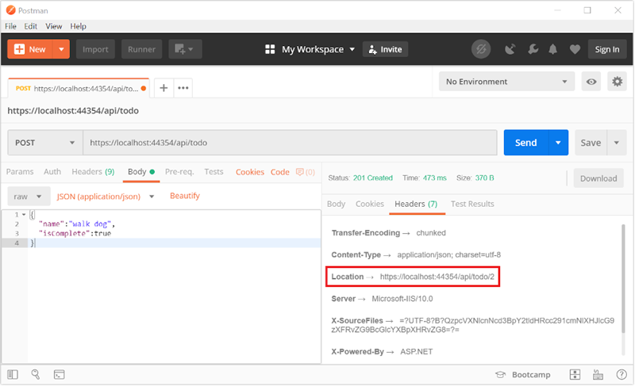This screenshot has height=386, width=635.
Task: Click the request URL input field
Action: [x=289, y=143]
